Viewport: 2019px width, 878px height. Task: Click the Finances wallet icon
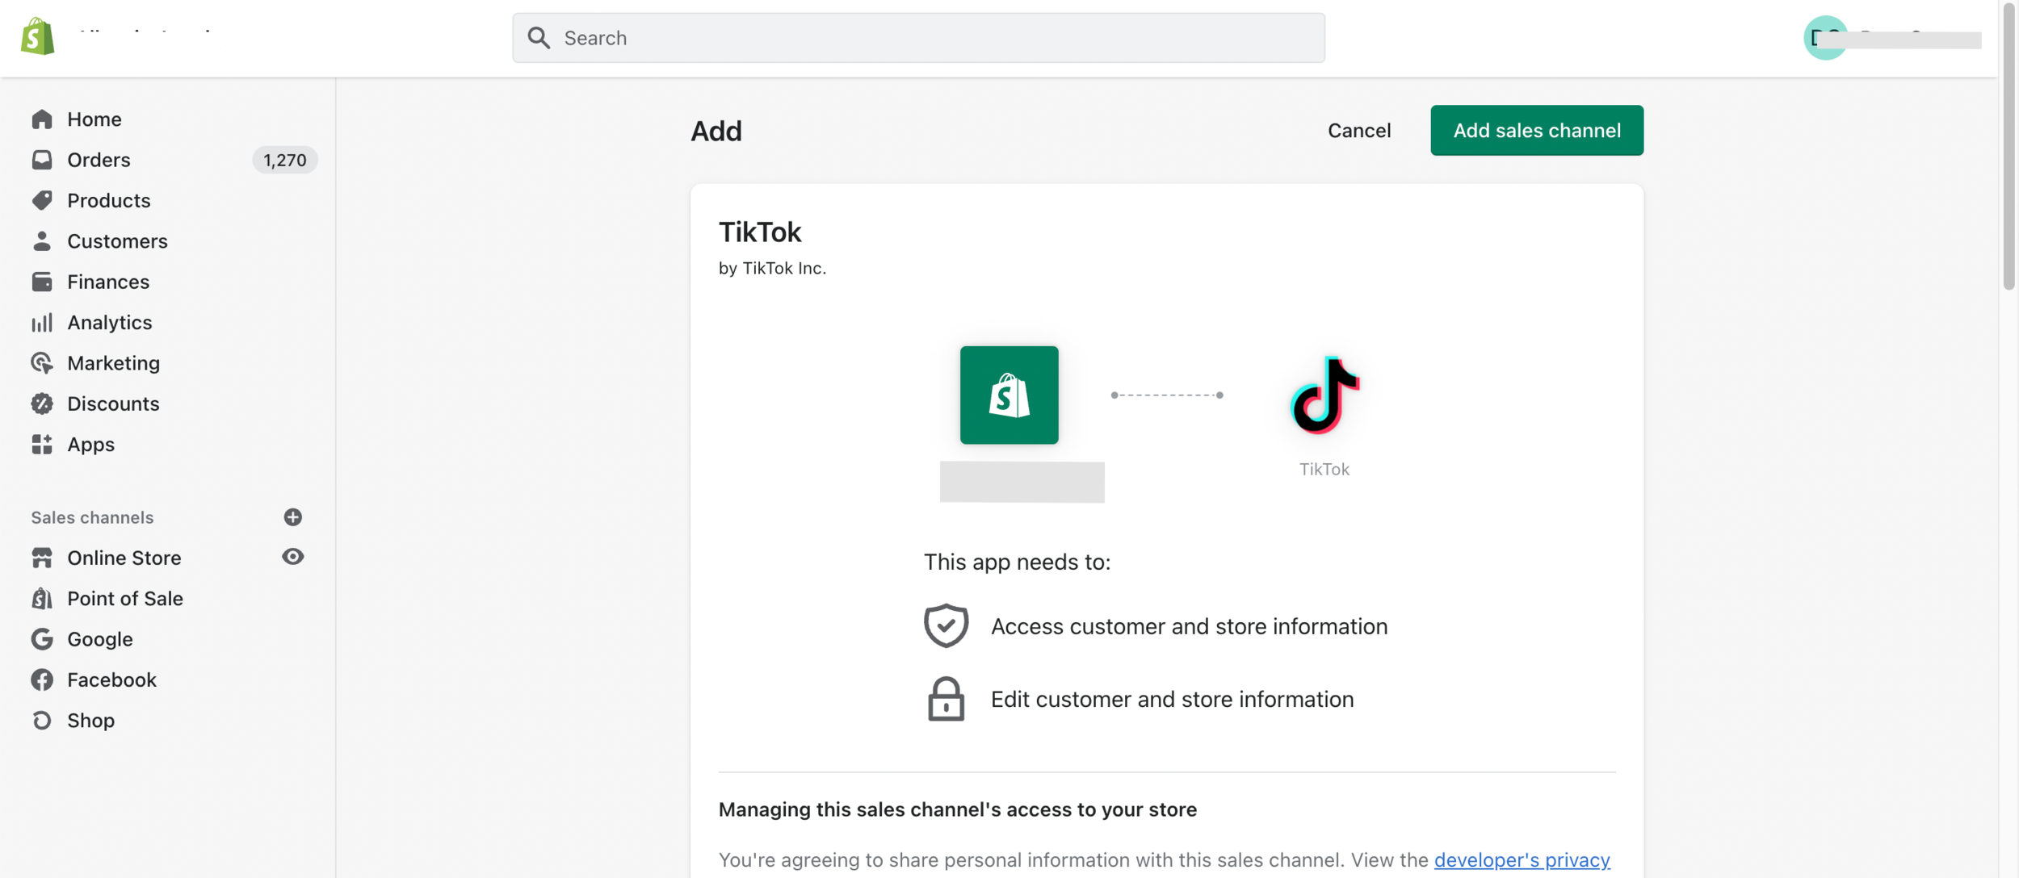pyautogui.click(x=42, y=282)
